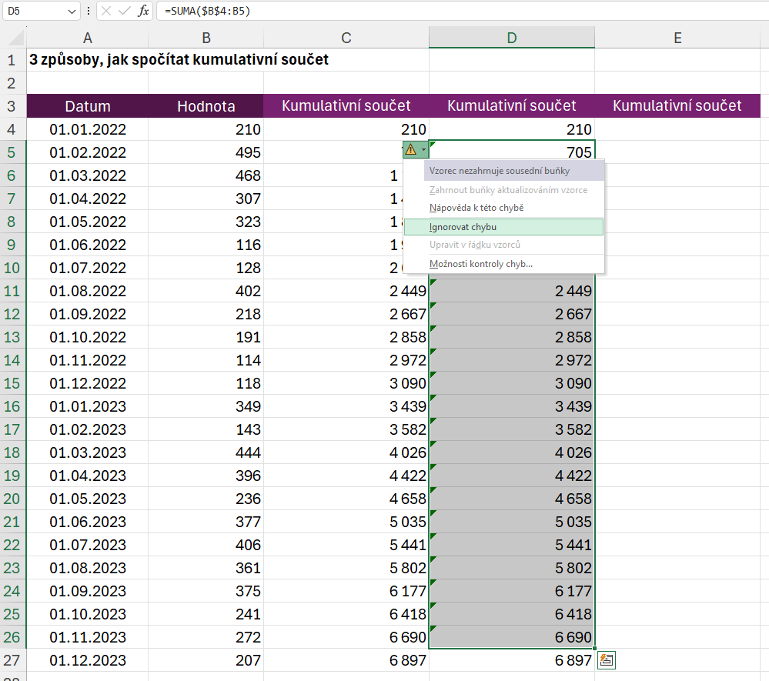Viewport: 769px width, 681px height.
Task: Click 'Upravit v řádku vzorců' menu item
Action: pyautogui.click(x=474, y=245)
